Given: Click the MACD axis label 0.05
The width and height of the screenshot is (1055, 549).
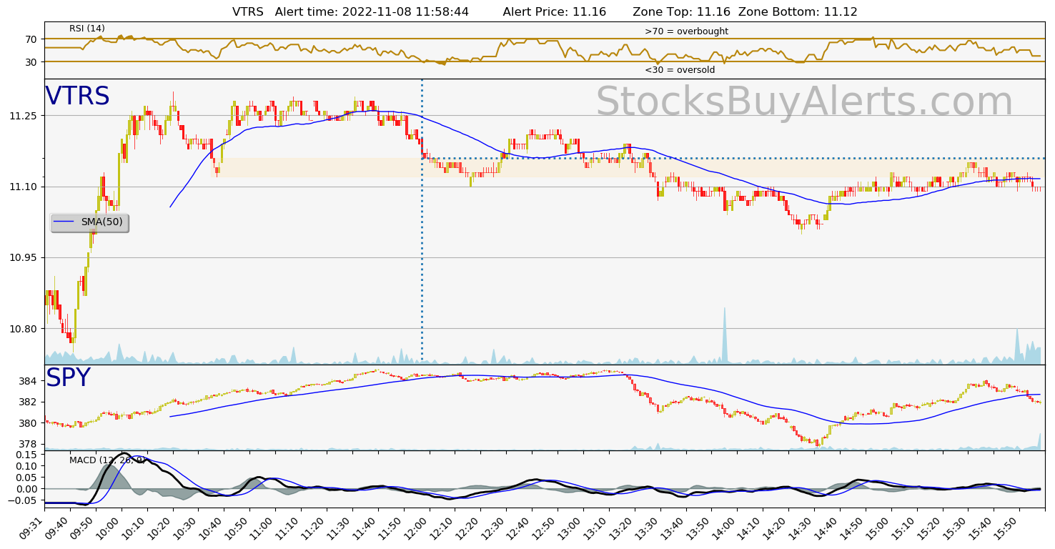Looking at the screenshot, I should [27, 478].
